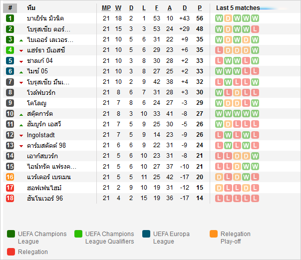Click the F goals-for column header
This screenshot has width=301, height=260.
(157, 8)
